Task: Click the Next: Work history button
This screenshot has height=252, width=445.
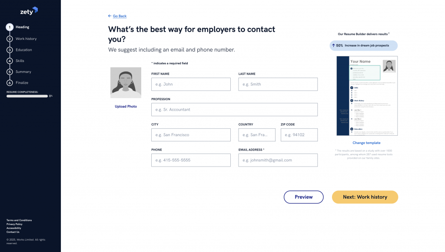Action: (365, 197)
